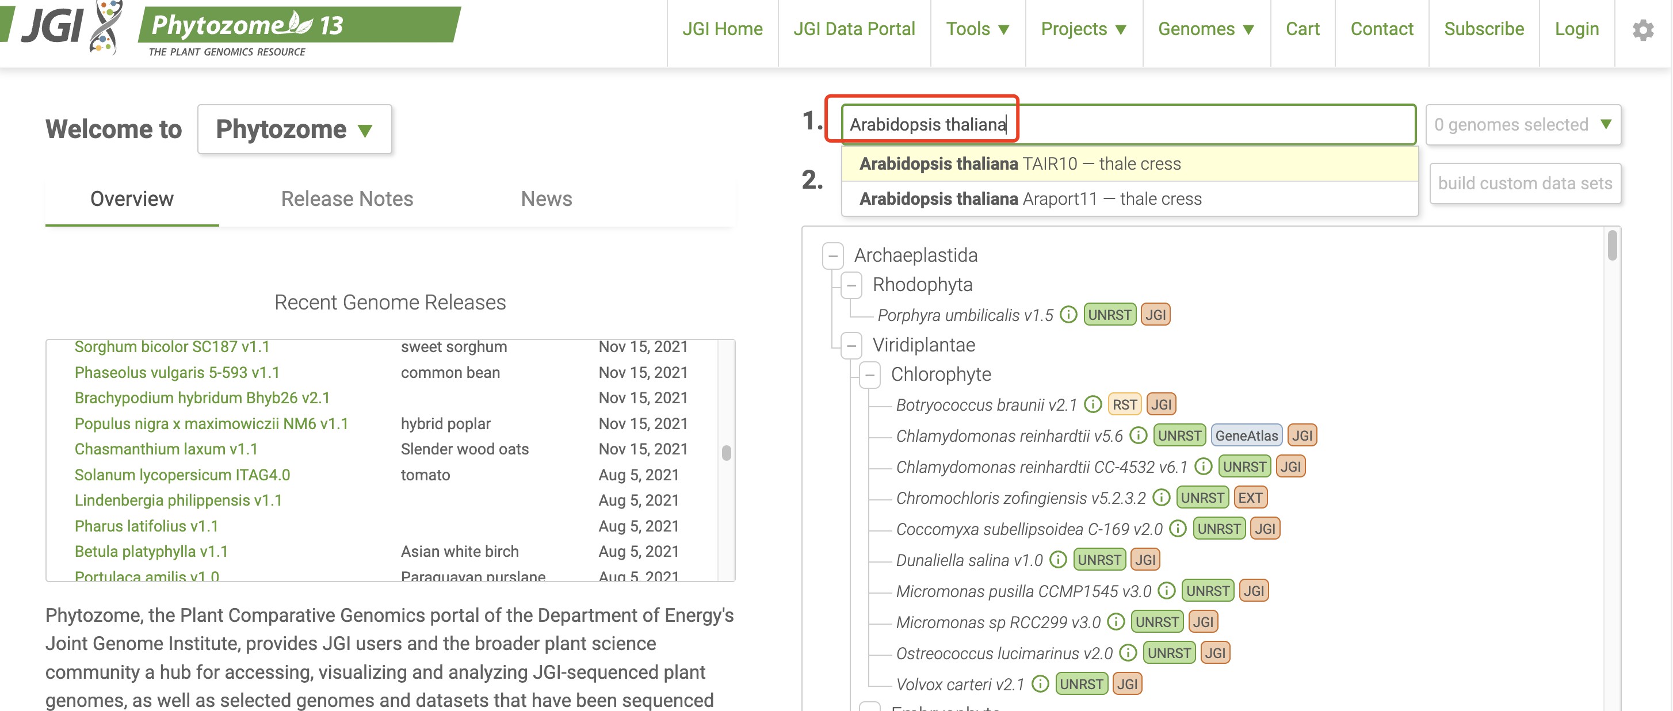The image size is (1673, 711).
Task: Open Lindenbergia philippensis v1.1 release
Action: click(178, 500)
